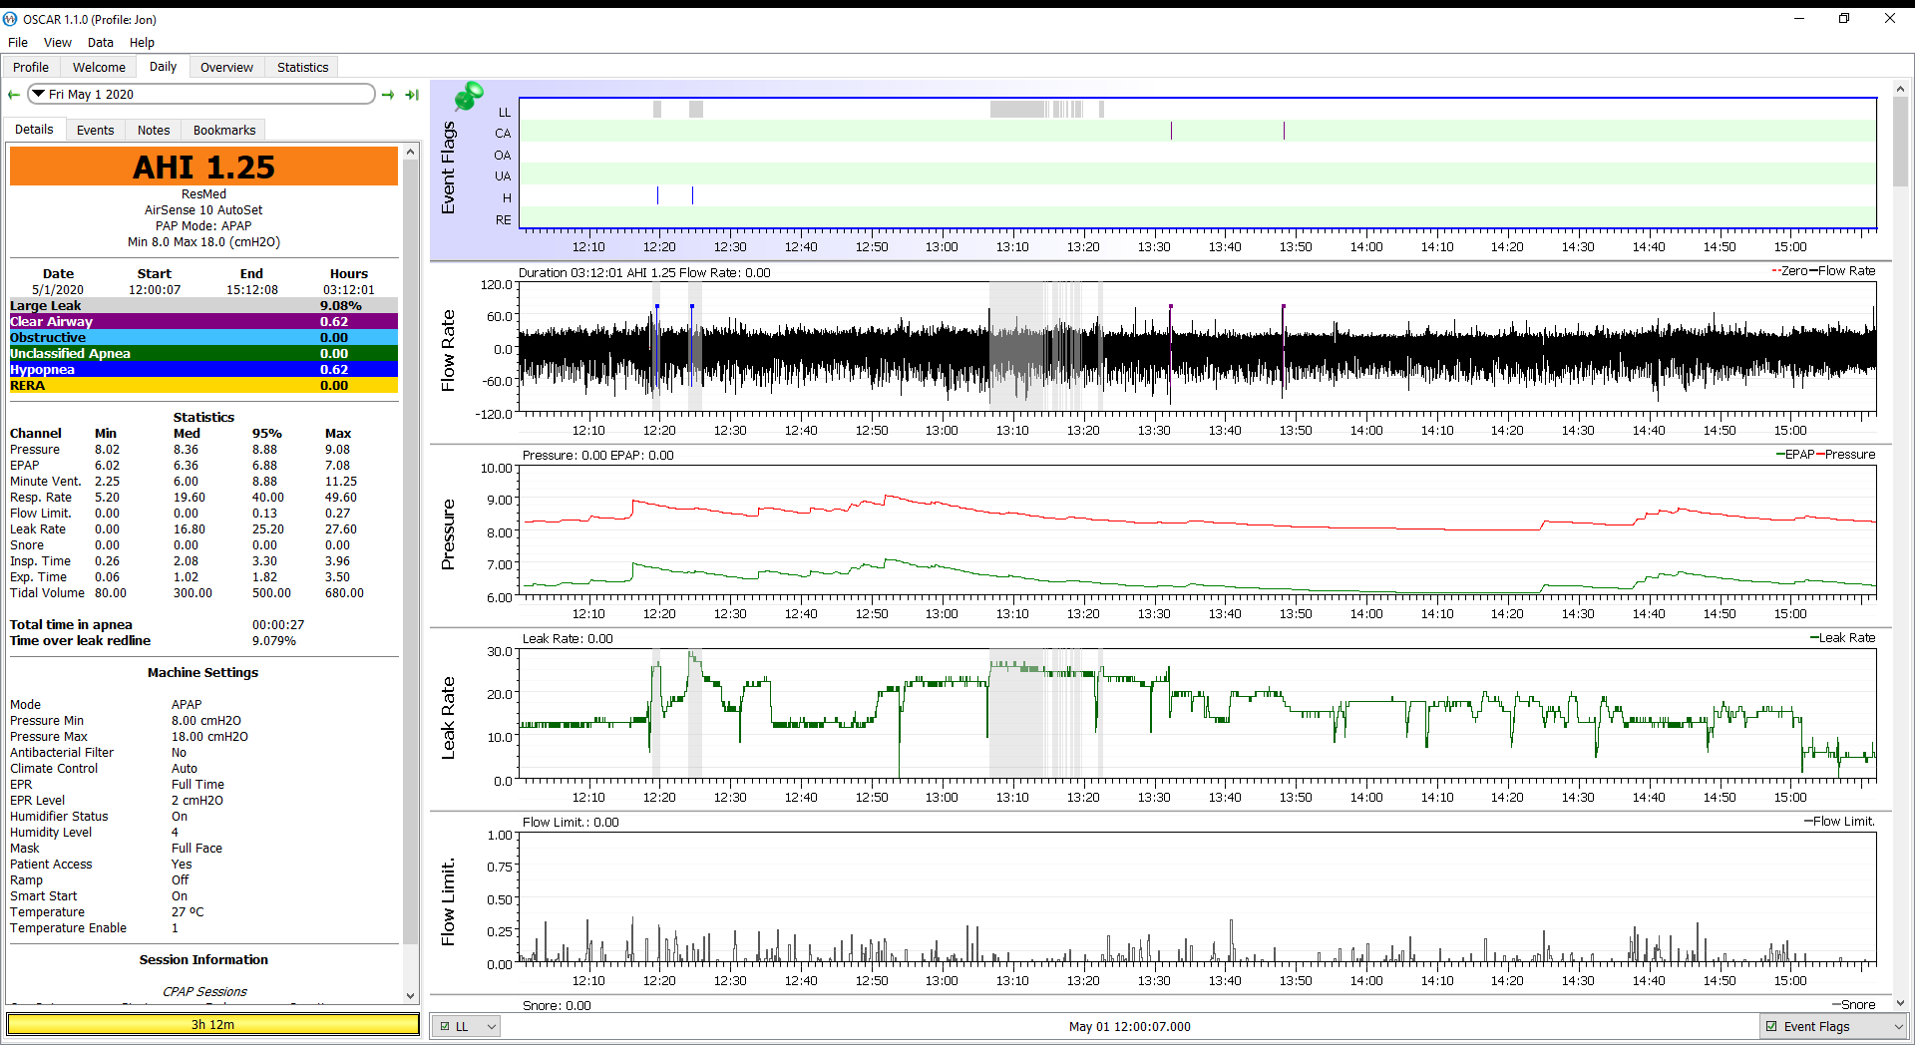Click the Leak Rate graph title

click(x=448, y=718)
